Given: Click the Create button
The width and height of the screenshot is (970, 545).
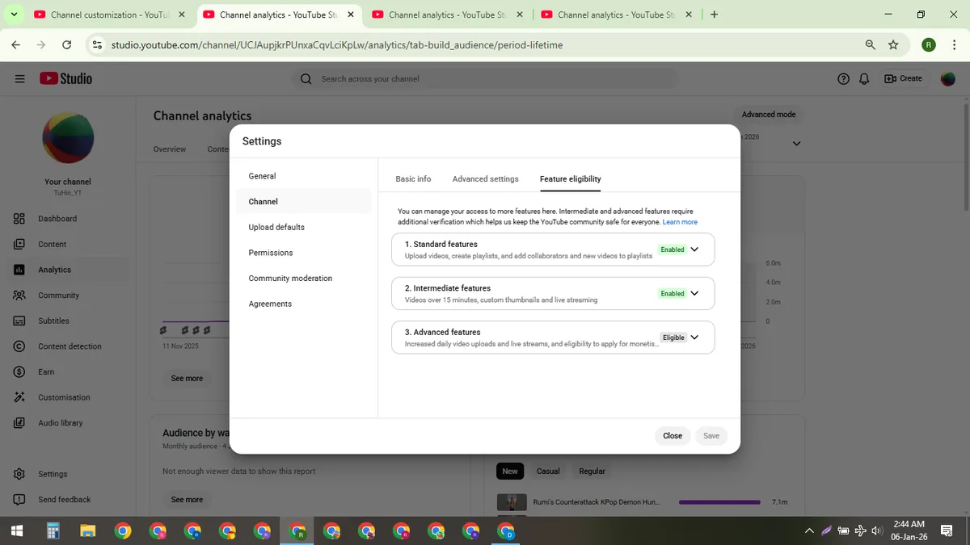Looking at the screenshot, I should [x=903, y=78].
